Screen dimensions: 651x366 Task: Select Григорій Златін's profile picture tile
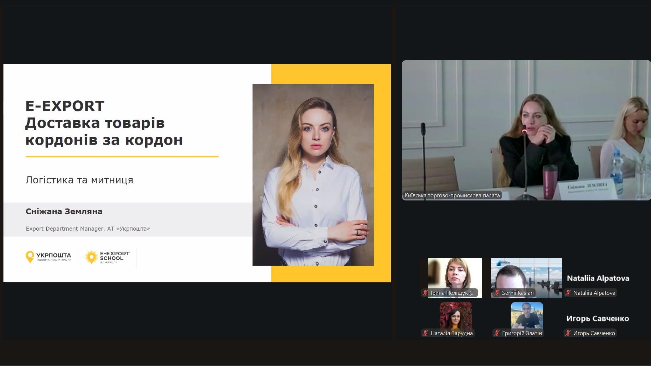(527, 315)
